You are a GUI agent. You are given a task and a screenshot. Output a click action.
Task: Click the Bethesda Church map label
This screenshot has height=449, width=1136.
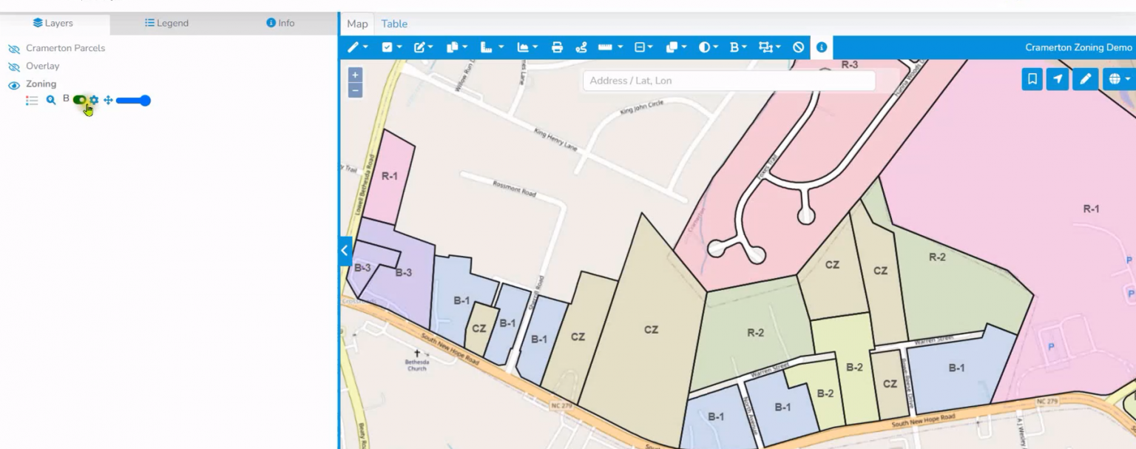416,365
